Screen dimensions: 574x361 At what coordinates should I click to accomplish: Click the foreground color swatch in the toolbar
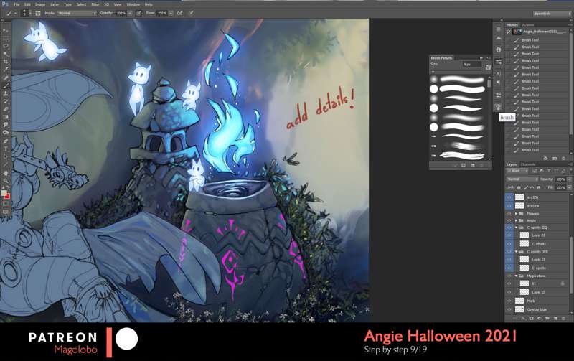click(4, 191)
